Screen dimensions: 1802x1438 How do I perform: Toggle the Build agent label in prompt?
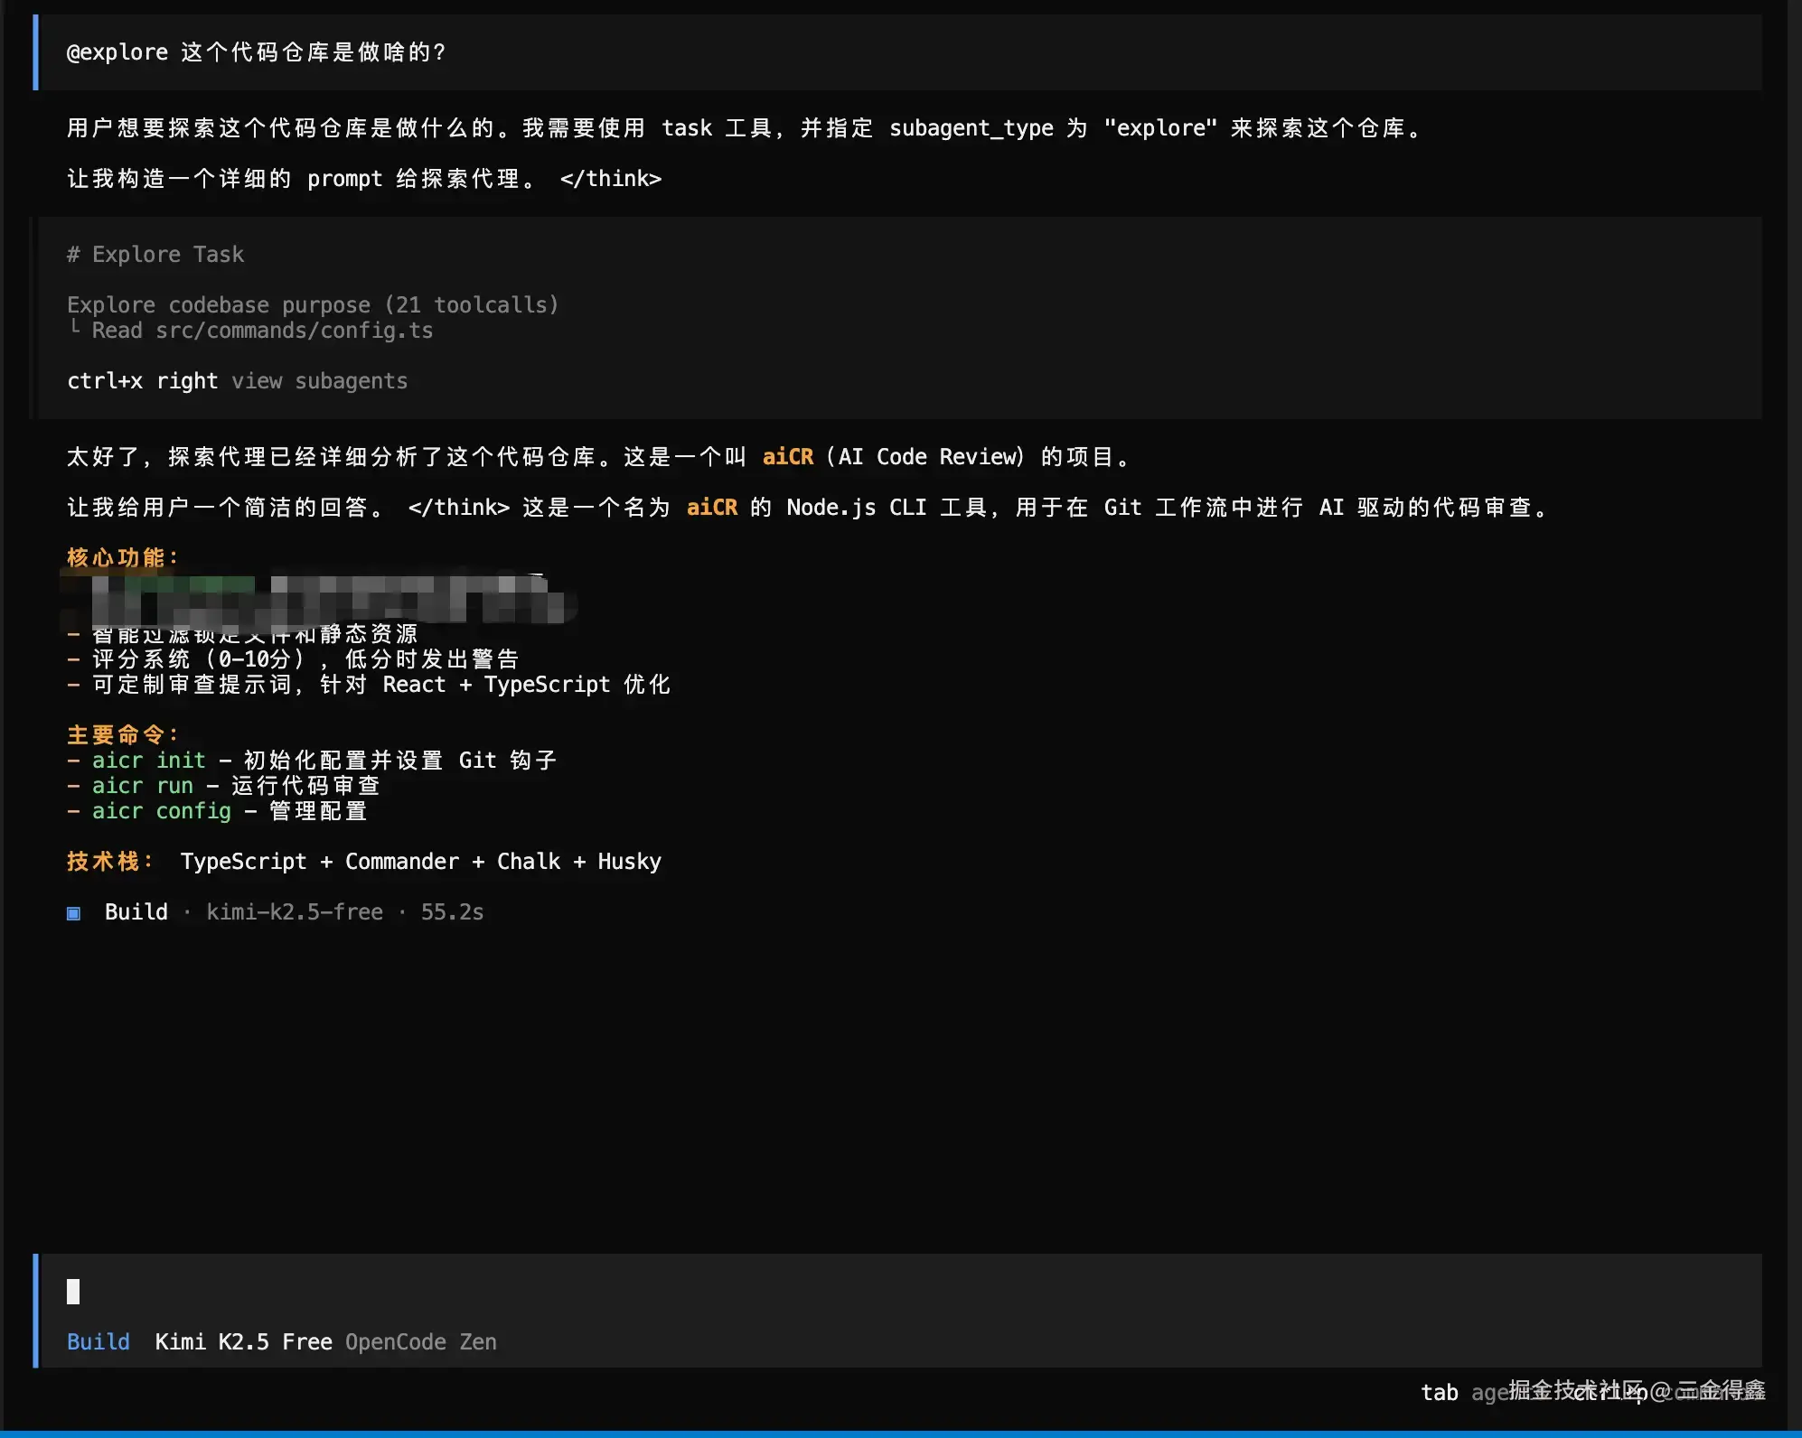tap(98, 1341)
